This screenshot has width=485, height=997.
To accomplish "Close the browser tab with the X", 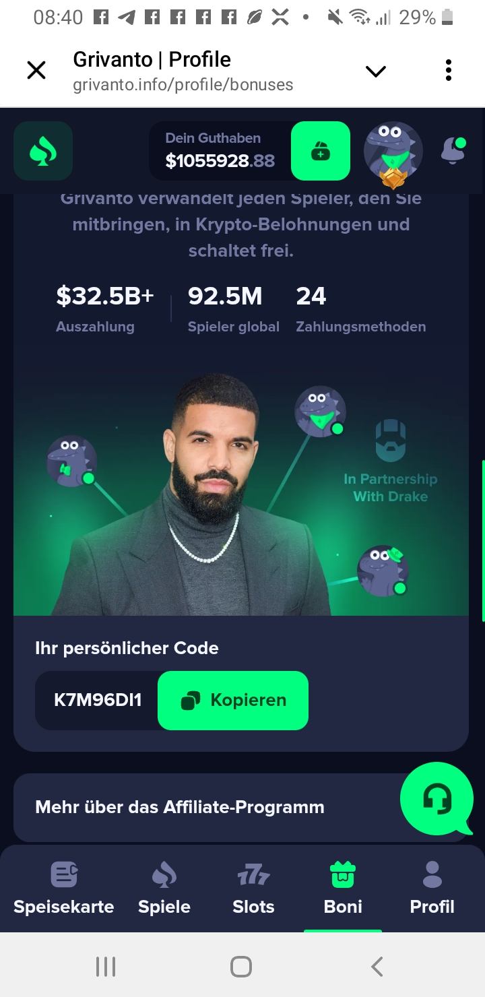I will coord(36,70).
